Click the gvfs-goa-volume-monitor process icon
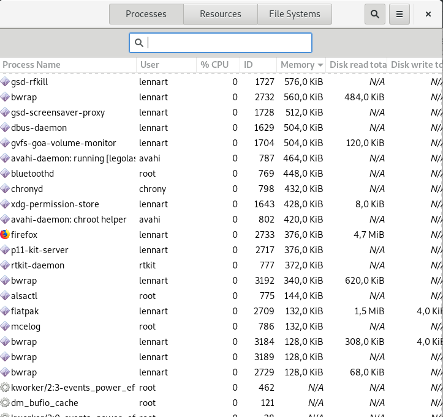 (x=5, y=143)
